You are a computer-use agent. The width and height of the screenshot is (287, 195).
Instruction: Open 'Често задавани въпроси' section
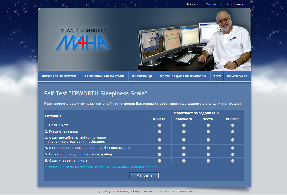coord(183,76)
